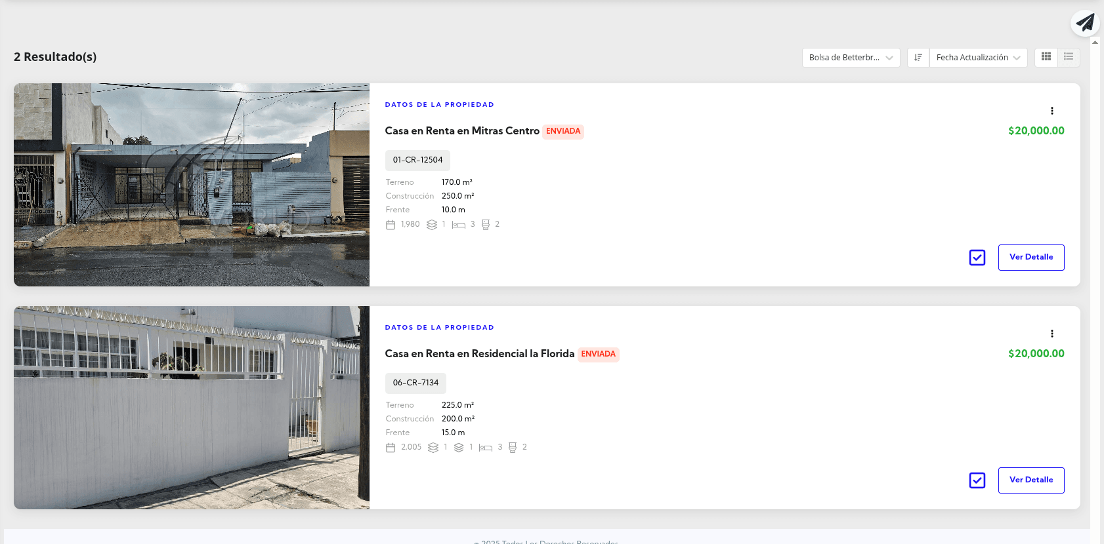Open options menu for Residencial la Florida listing
Viewport: 1104px width, 544px height.
click(1051, 334)
